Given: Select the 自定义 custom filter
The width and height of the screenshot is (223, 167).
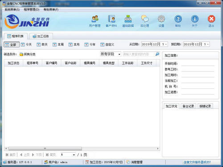Looking at the screenshot, I should [107, 45].
